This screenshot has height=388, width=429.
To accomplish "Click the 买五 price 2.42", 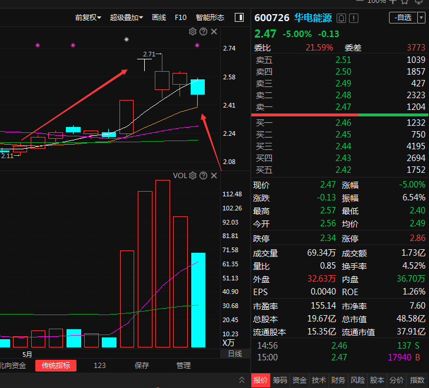I will coord(343,170).
